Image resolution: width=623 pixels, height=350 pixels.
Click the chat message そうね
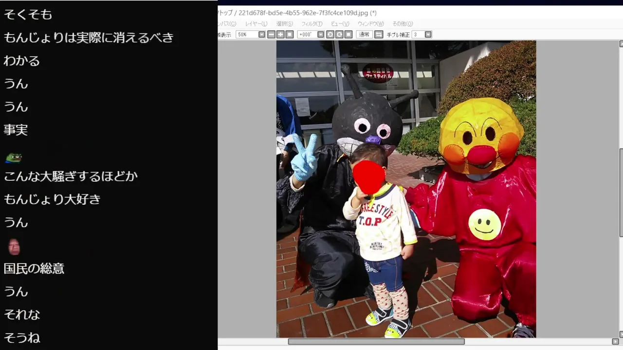[x=22, y=337]
